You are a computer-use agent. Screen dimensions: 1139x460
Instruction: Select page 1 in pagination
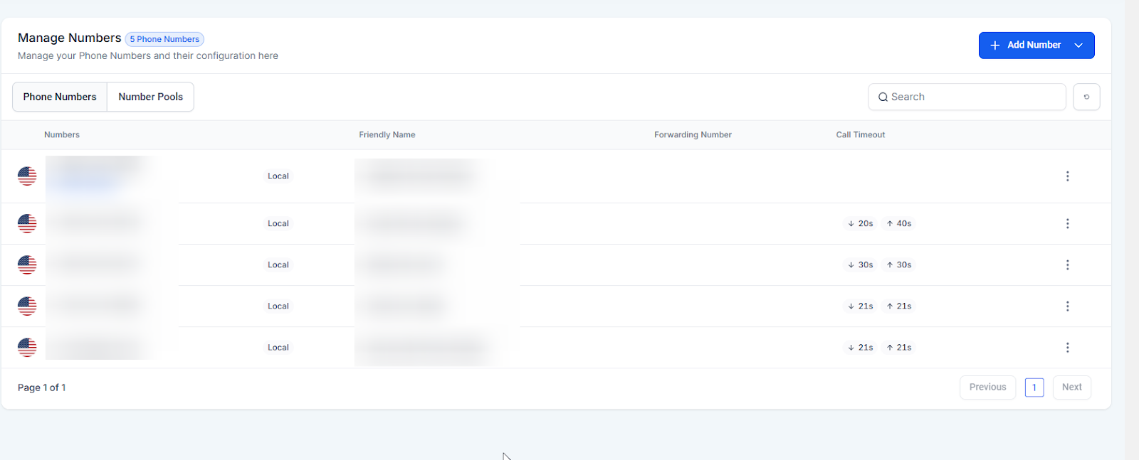pos(1034,387)
